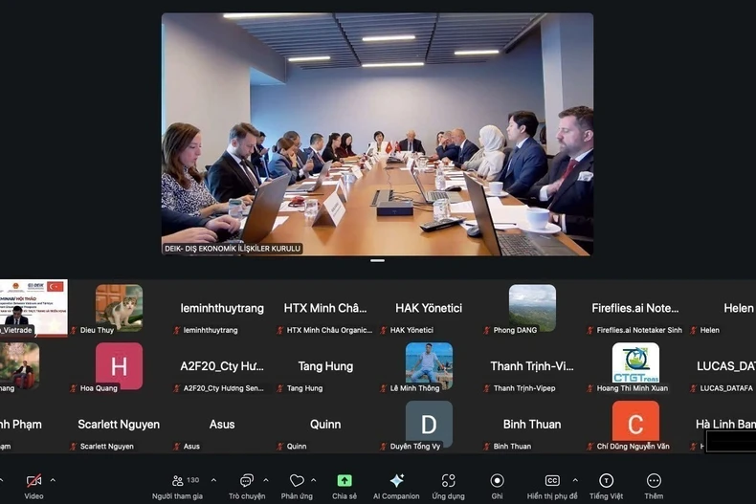The height and width of the screenshot is (504, 756).
Task: Select the Fireflies.ai Notetaker participant tile
Action: tap(636, 315)
